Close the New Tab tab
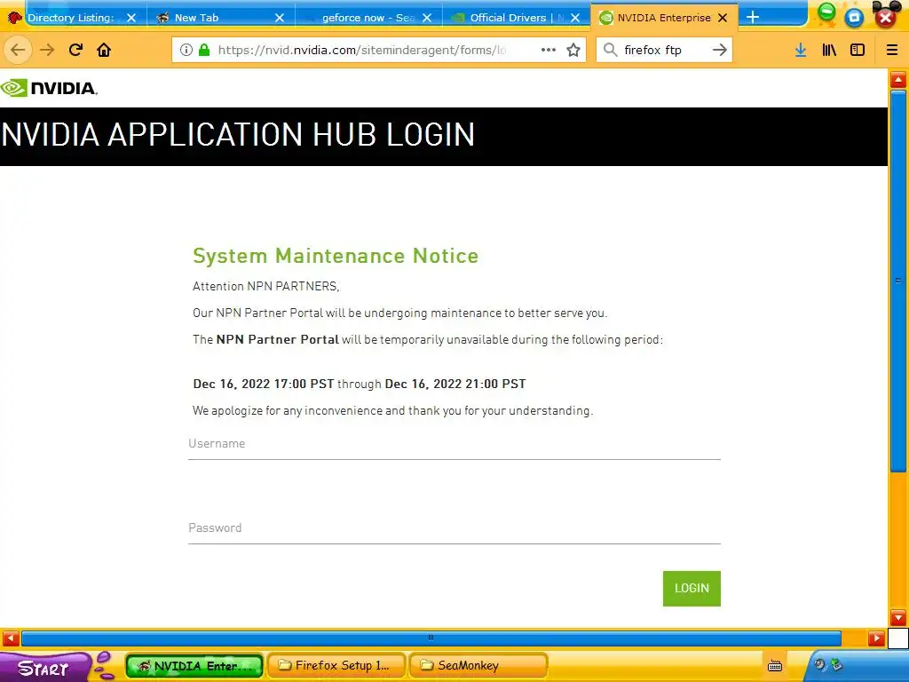Image resolution: width=909 pixels, height=682 pixels. [x=280, y=18]
